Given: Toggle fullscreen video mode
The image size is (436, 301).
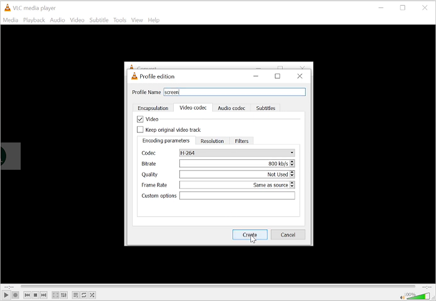Looking at the screenshot, I should (x=55, y=295).
